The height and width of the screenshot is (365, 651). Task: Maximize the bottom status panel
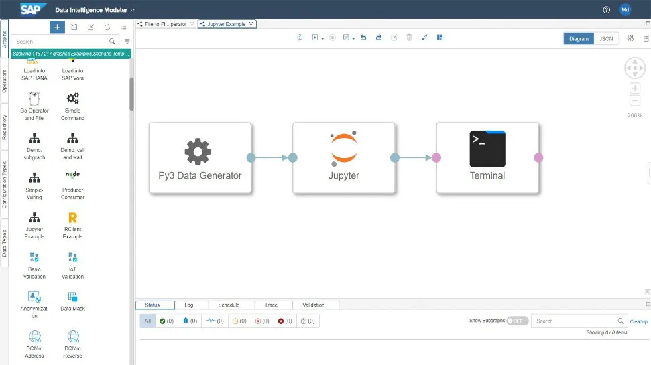[x=648, y=305]
